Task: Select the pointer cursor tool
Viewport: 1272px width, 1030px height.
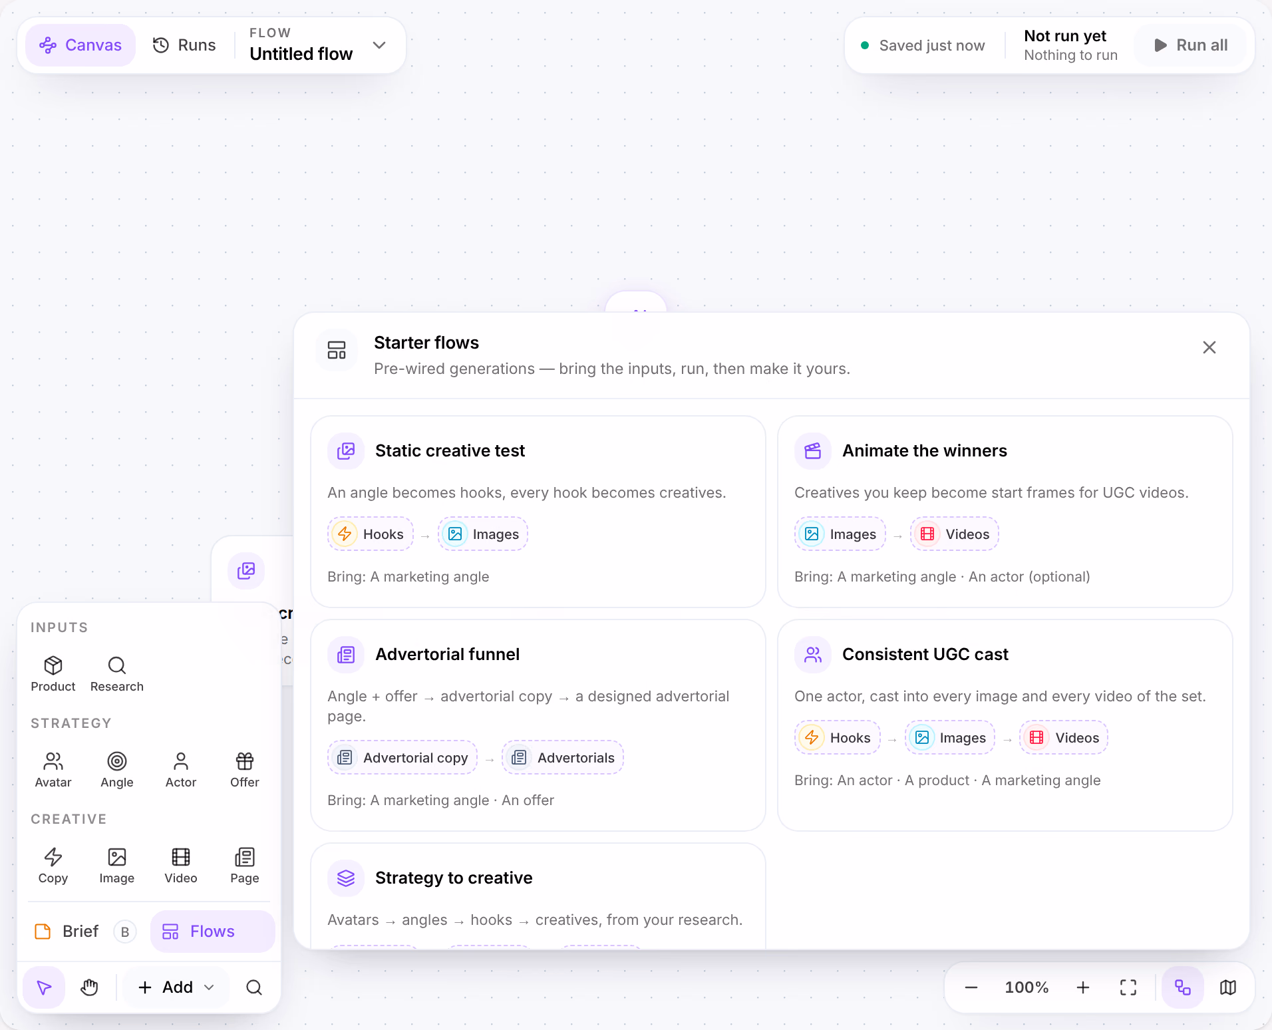Action: (44, 987)
